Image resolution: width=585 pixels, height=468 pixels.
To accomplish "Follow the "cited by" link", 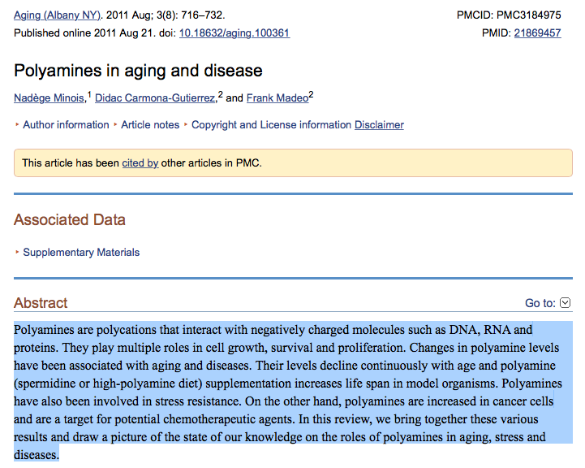I will tap(140, 163).
